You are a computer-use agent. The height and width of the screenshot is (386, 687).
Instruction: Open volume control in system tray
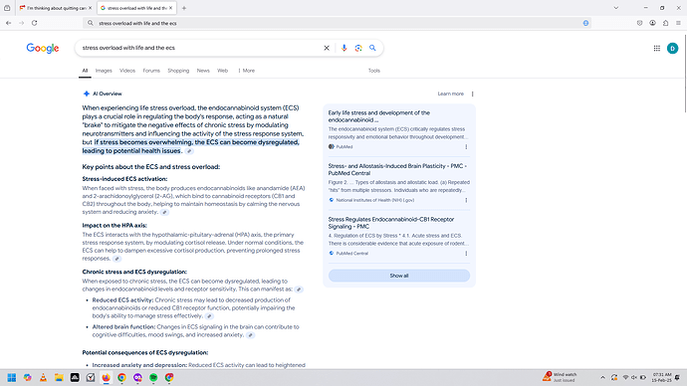pyautogui.click(x=633, y=377)
